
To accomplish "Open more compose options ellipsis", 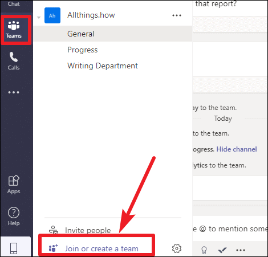I will tap(241, 250).
